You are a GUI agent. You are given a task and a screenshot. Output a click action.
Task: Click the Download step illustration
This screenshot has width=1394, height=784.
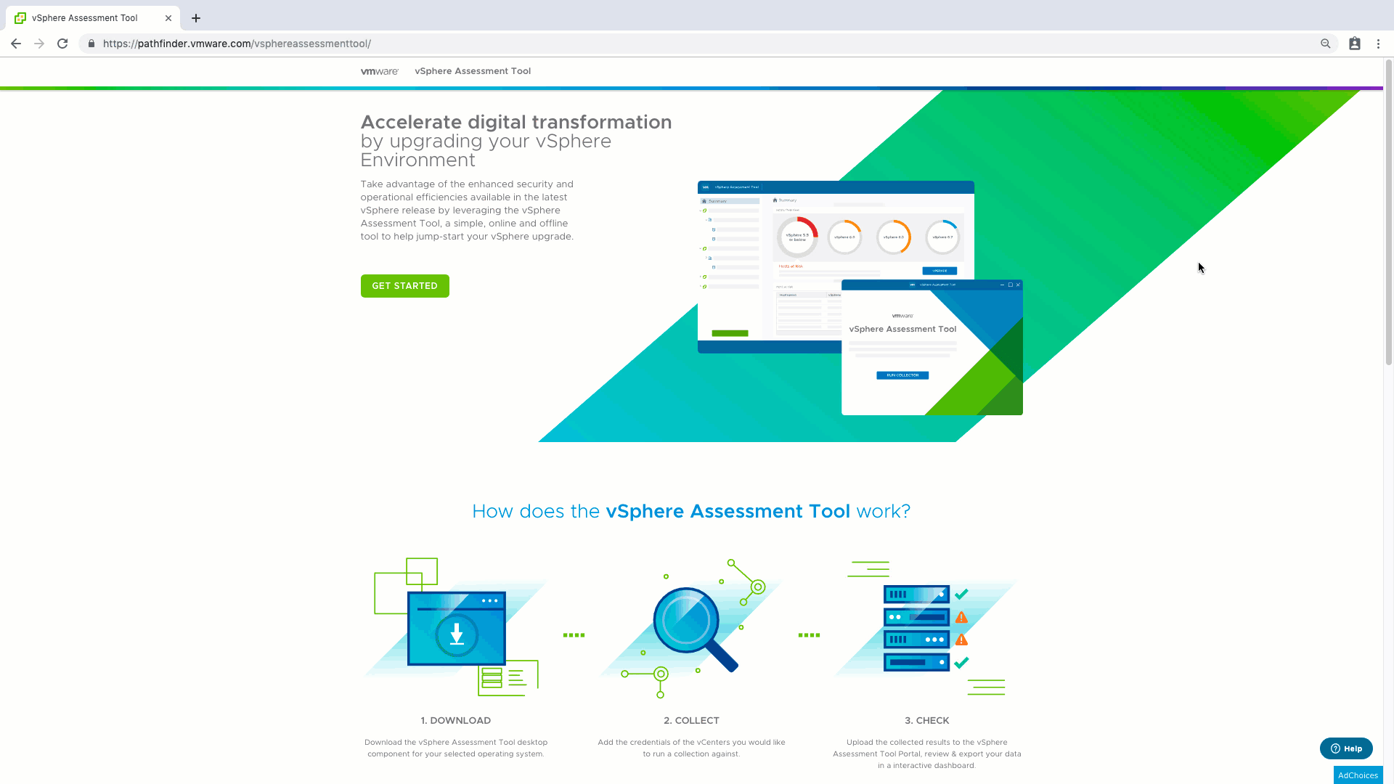click(x=456, y=628)
